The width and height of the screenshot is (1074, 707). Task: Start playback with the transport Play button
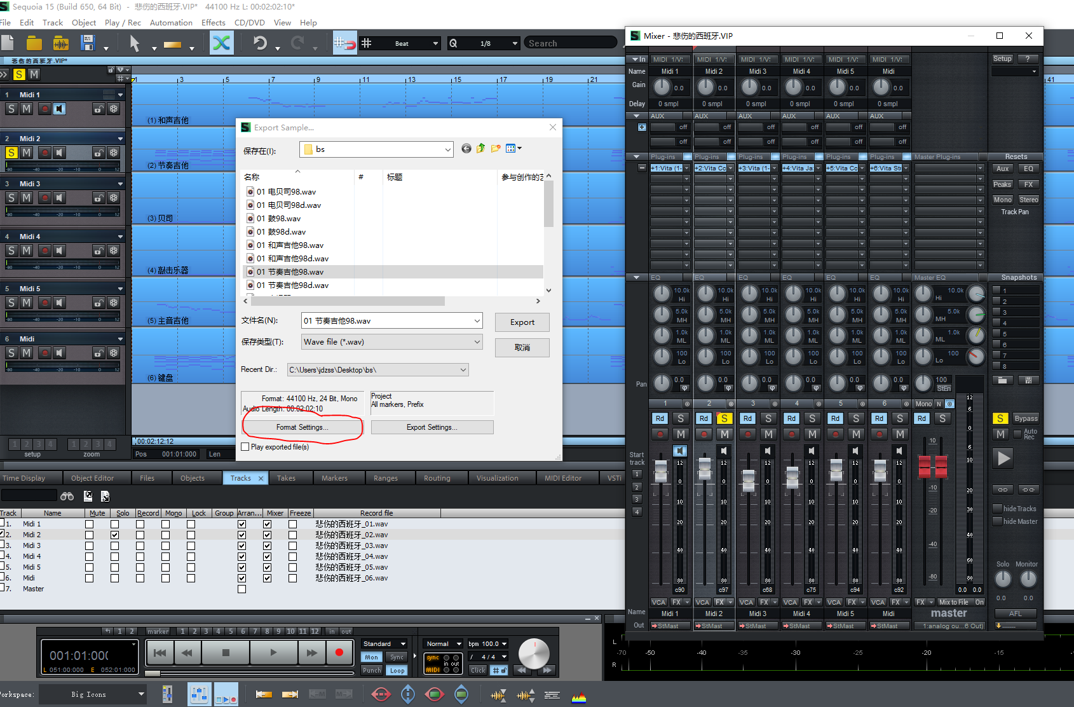[273, 652]
